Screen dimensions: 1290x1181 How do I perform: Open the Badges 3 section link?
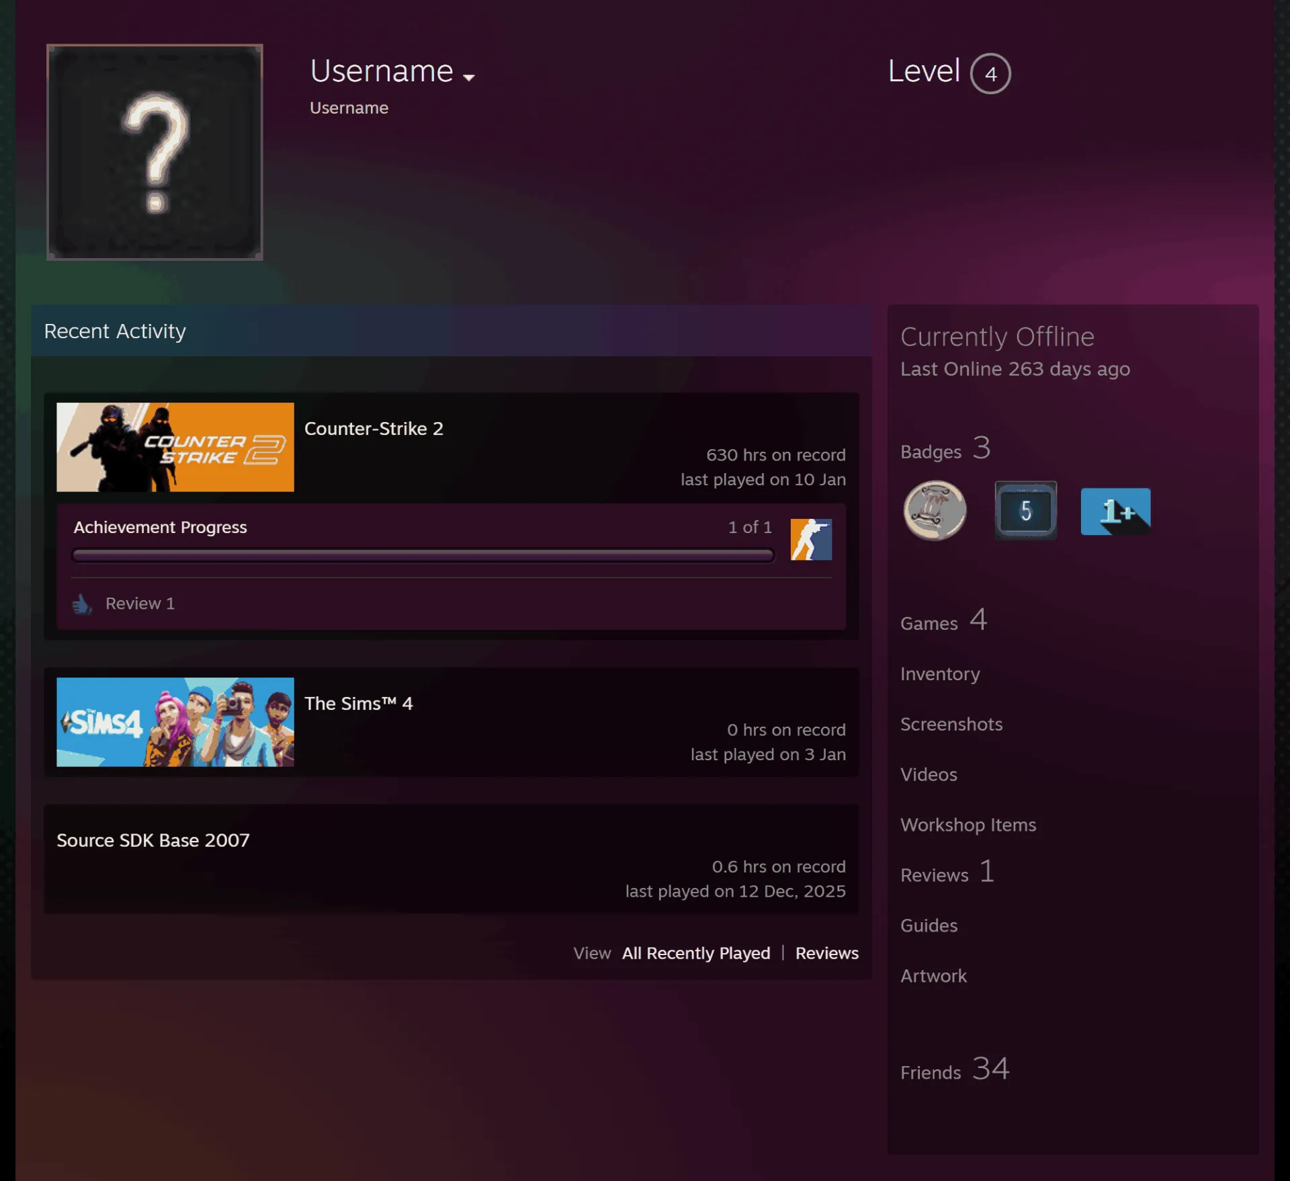[x=945, y=449]
